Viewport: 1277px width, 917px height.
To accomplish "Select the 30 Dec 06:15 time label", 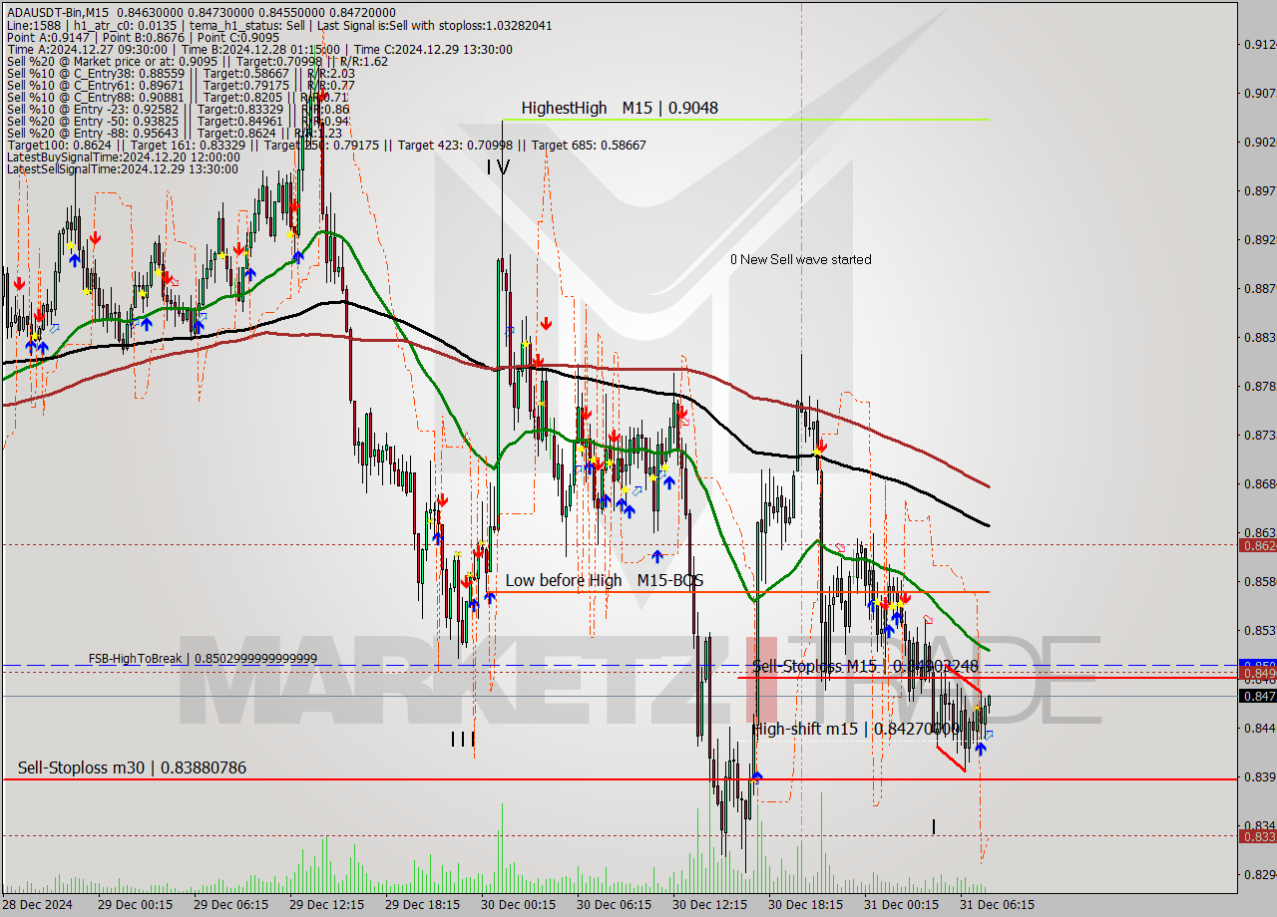I will coord(614,905).
